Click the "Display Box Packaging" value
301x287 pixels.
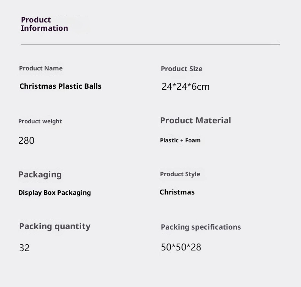[54, 193]
